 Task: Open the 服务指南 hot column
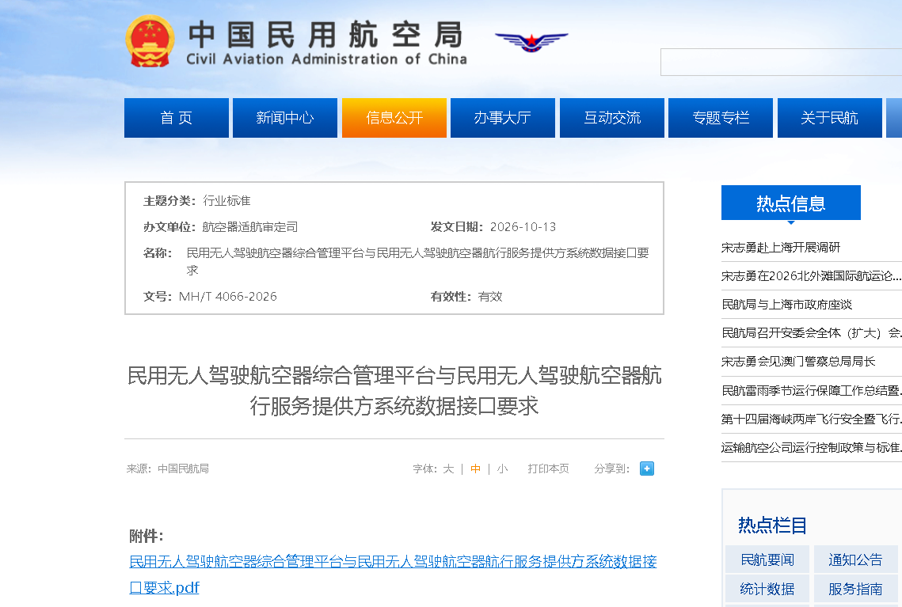(855, 589)
